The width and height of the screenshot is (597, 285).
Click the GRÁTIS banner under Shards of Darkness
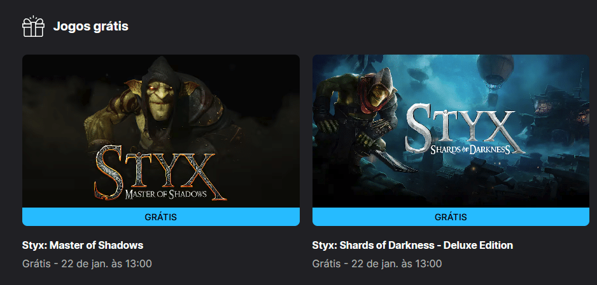(x=451, y=217)
